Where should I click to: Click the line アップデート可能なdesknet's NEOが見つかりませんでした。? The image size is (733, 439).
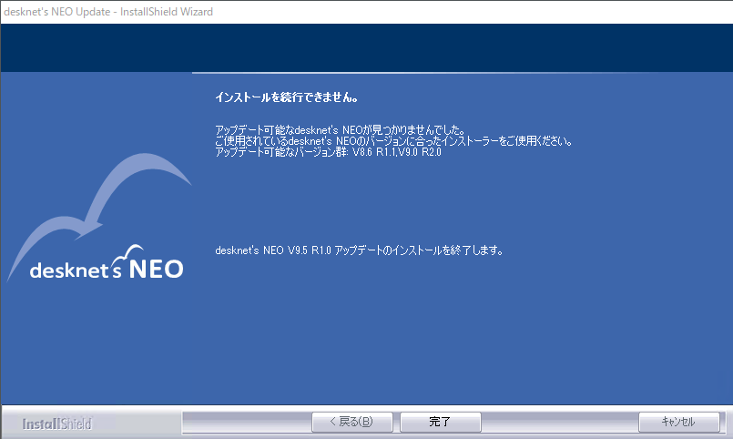[341, 130]
